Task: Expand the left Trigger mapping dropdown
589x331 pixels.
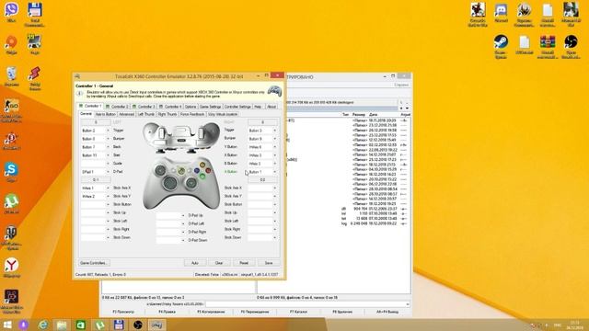Action: [109, 131]
